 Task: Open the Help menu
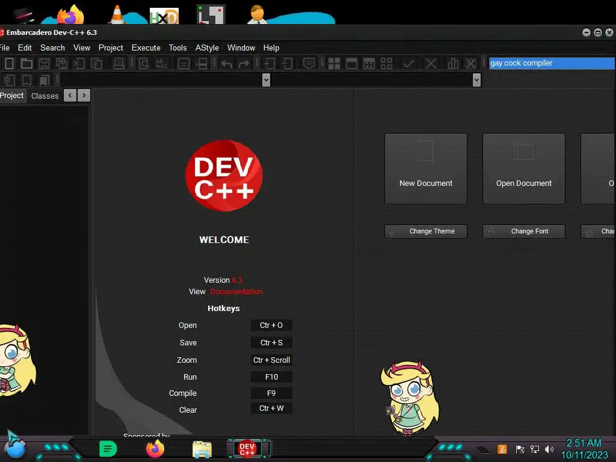pos(271,48)
